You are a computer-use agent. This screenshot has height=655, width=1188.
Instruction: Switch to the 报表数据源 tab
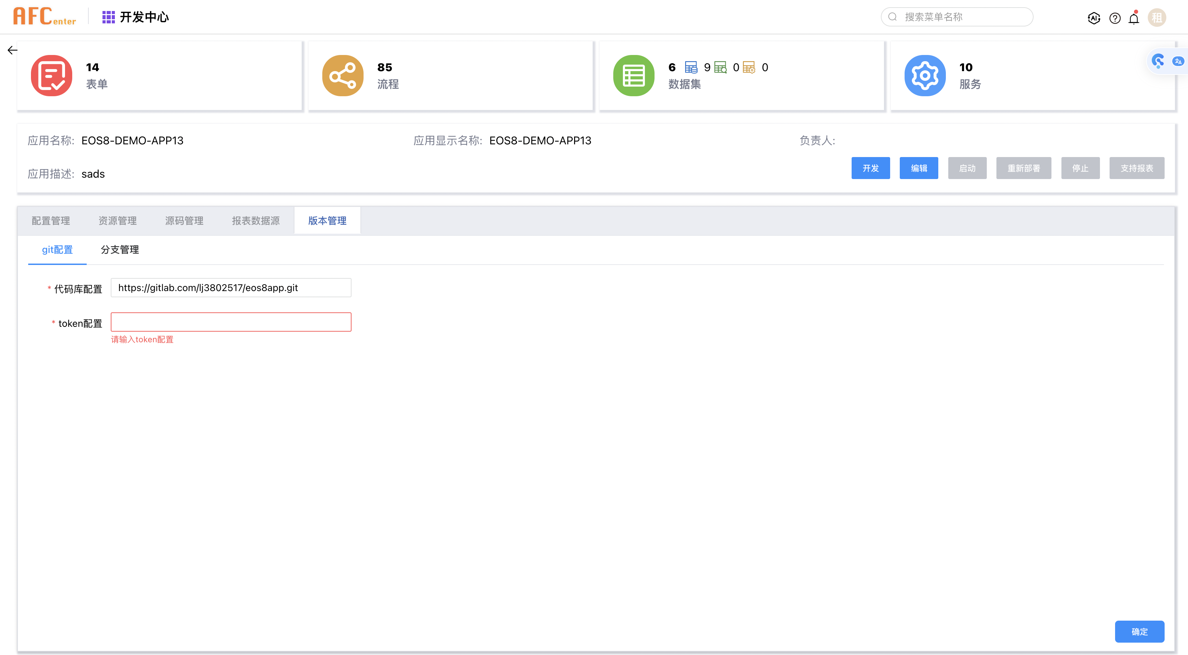(256, 220)
